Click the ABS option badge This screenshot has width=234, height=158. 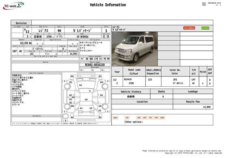(x=162, y=118)
